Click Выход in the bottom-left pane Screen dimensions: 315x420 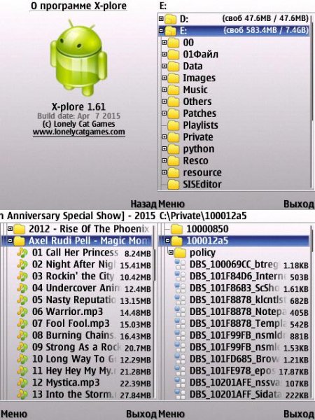click(141, 414)
